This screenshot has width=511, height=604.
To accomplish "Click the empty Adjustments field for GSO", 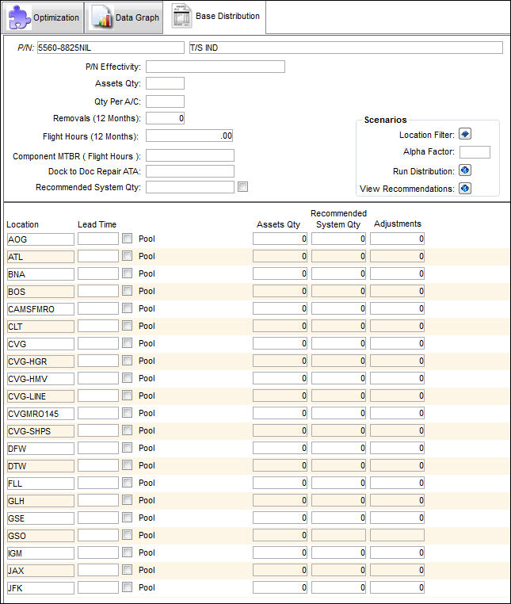I will 397,535.
